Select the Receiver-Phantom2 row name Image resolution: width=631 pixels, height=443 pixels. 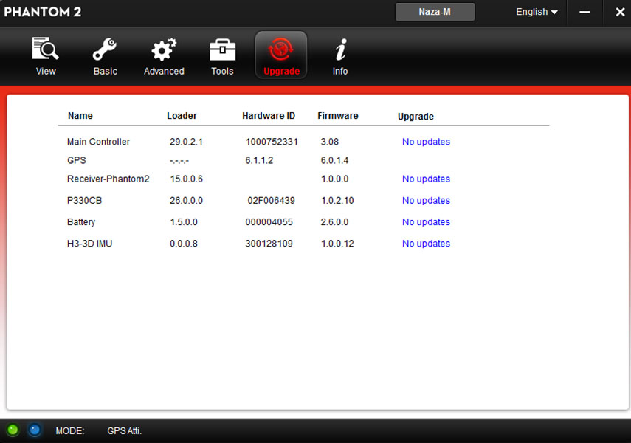[108, 179]
